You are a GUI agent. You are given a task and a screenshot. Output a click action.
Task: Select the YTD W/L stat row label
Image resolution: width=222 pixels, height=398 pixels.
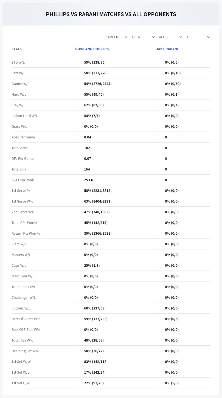[x=18, y=62]
